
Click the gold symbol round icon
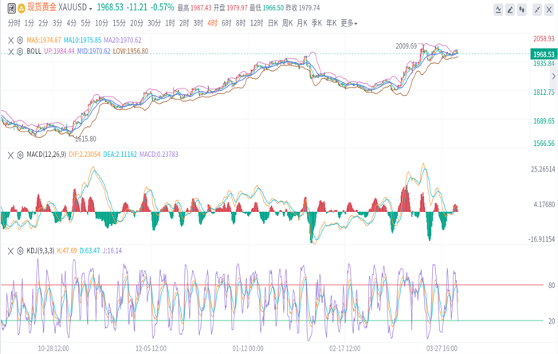[x=22, y=8]
